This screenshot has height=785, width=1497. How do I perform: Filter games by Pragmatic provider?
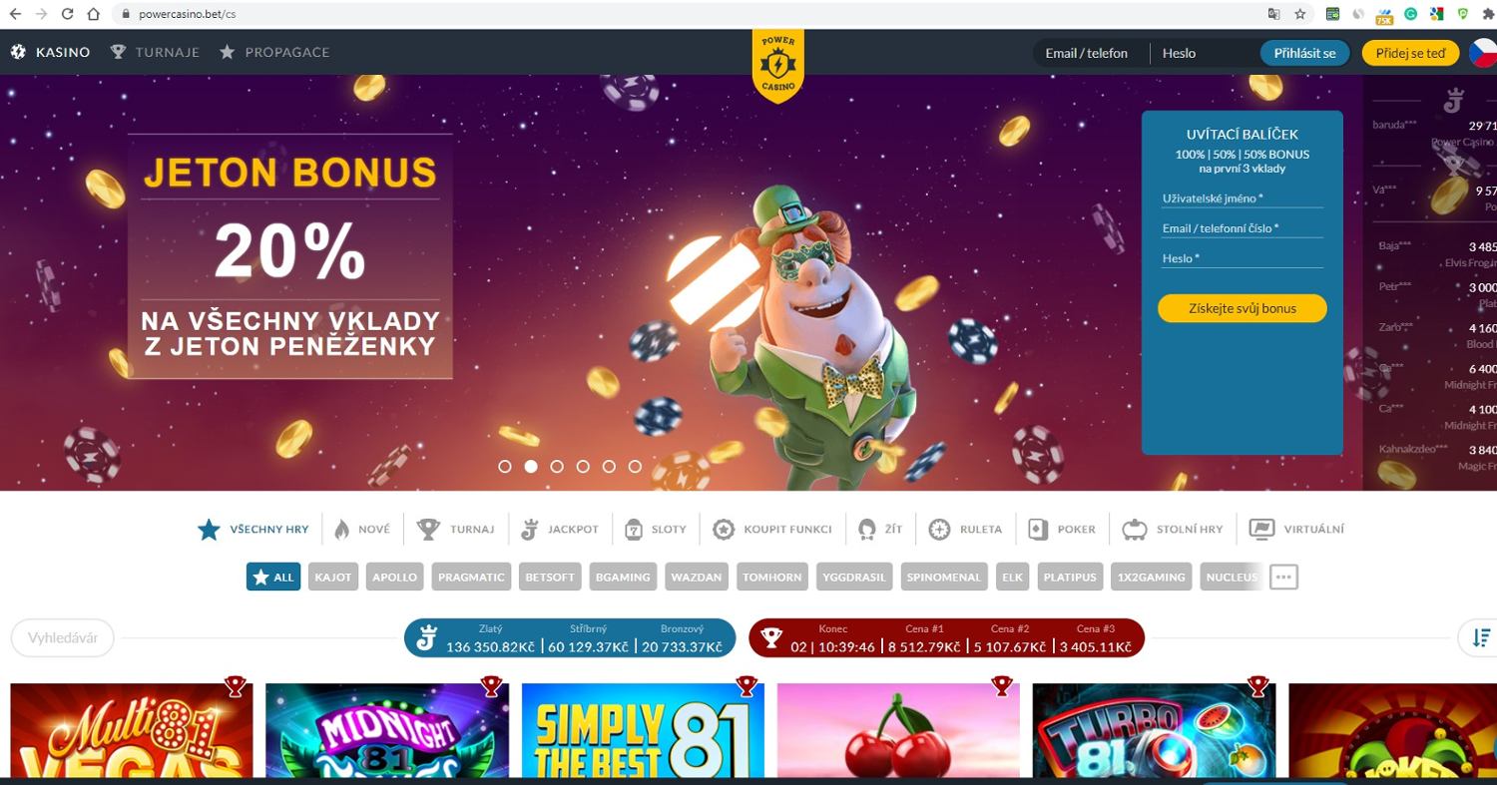(x=473, y=577)
